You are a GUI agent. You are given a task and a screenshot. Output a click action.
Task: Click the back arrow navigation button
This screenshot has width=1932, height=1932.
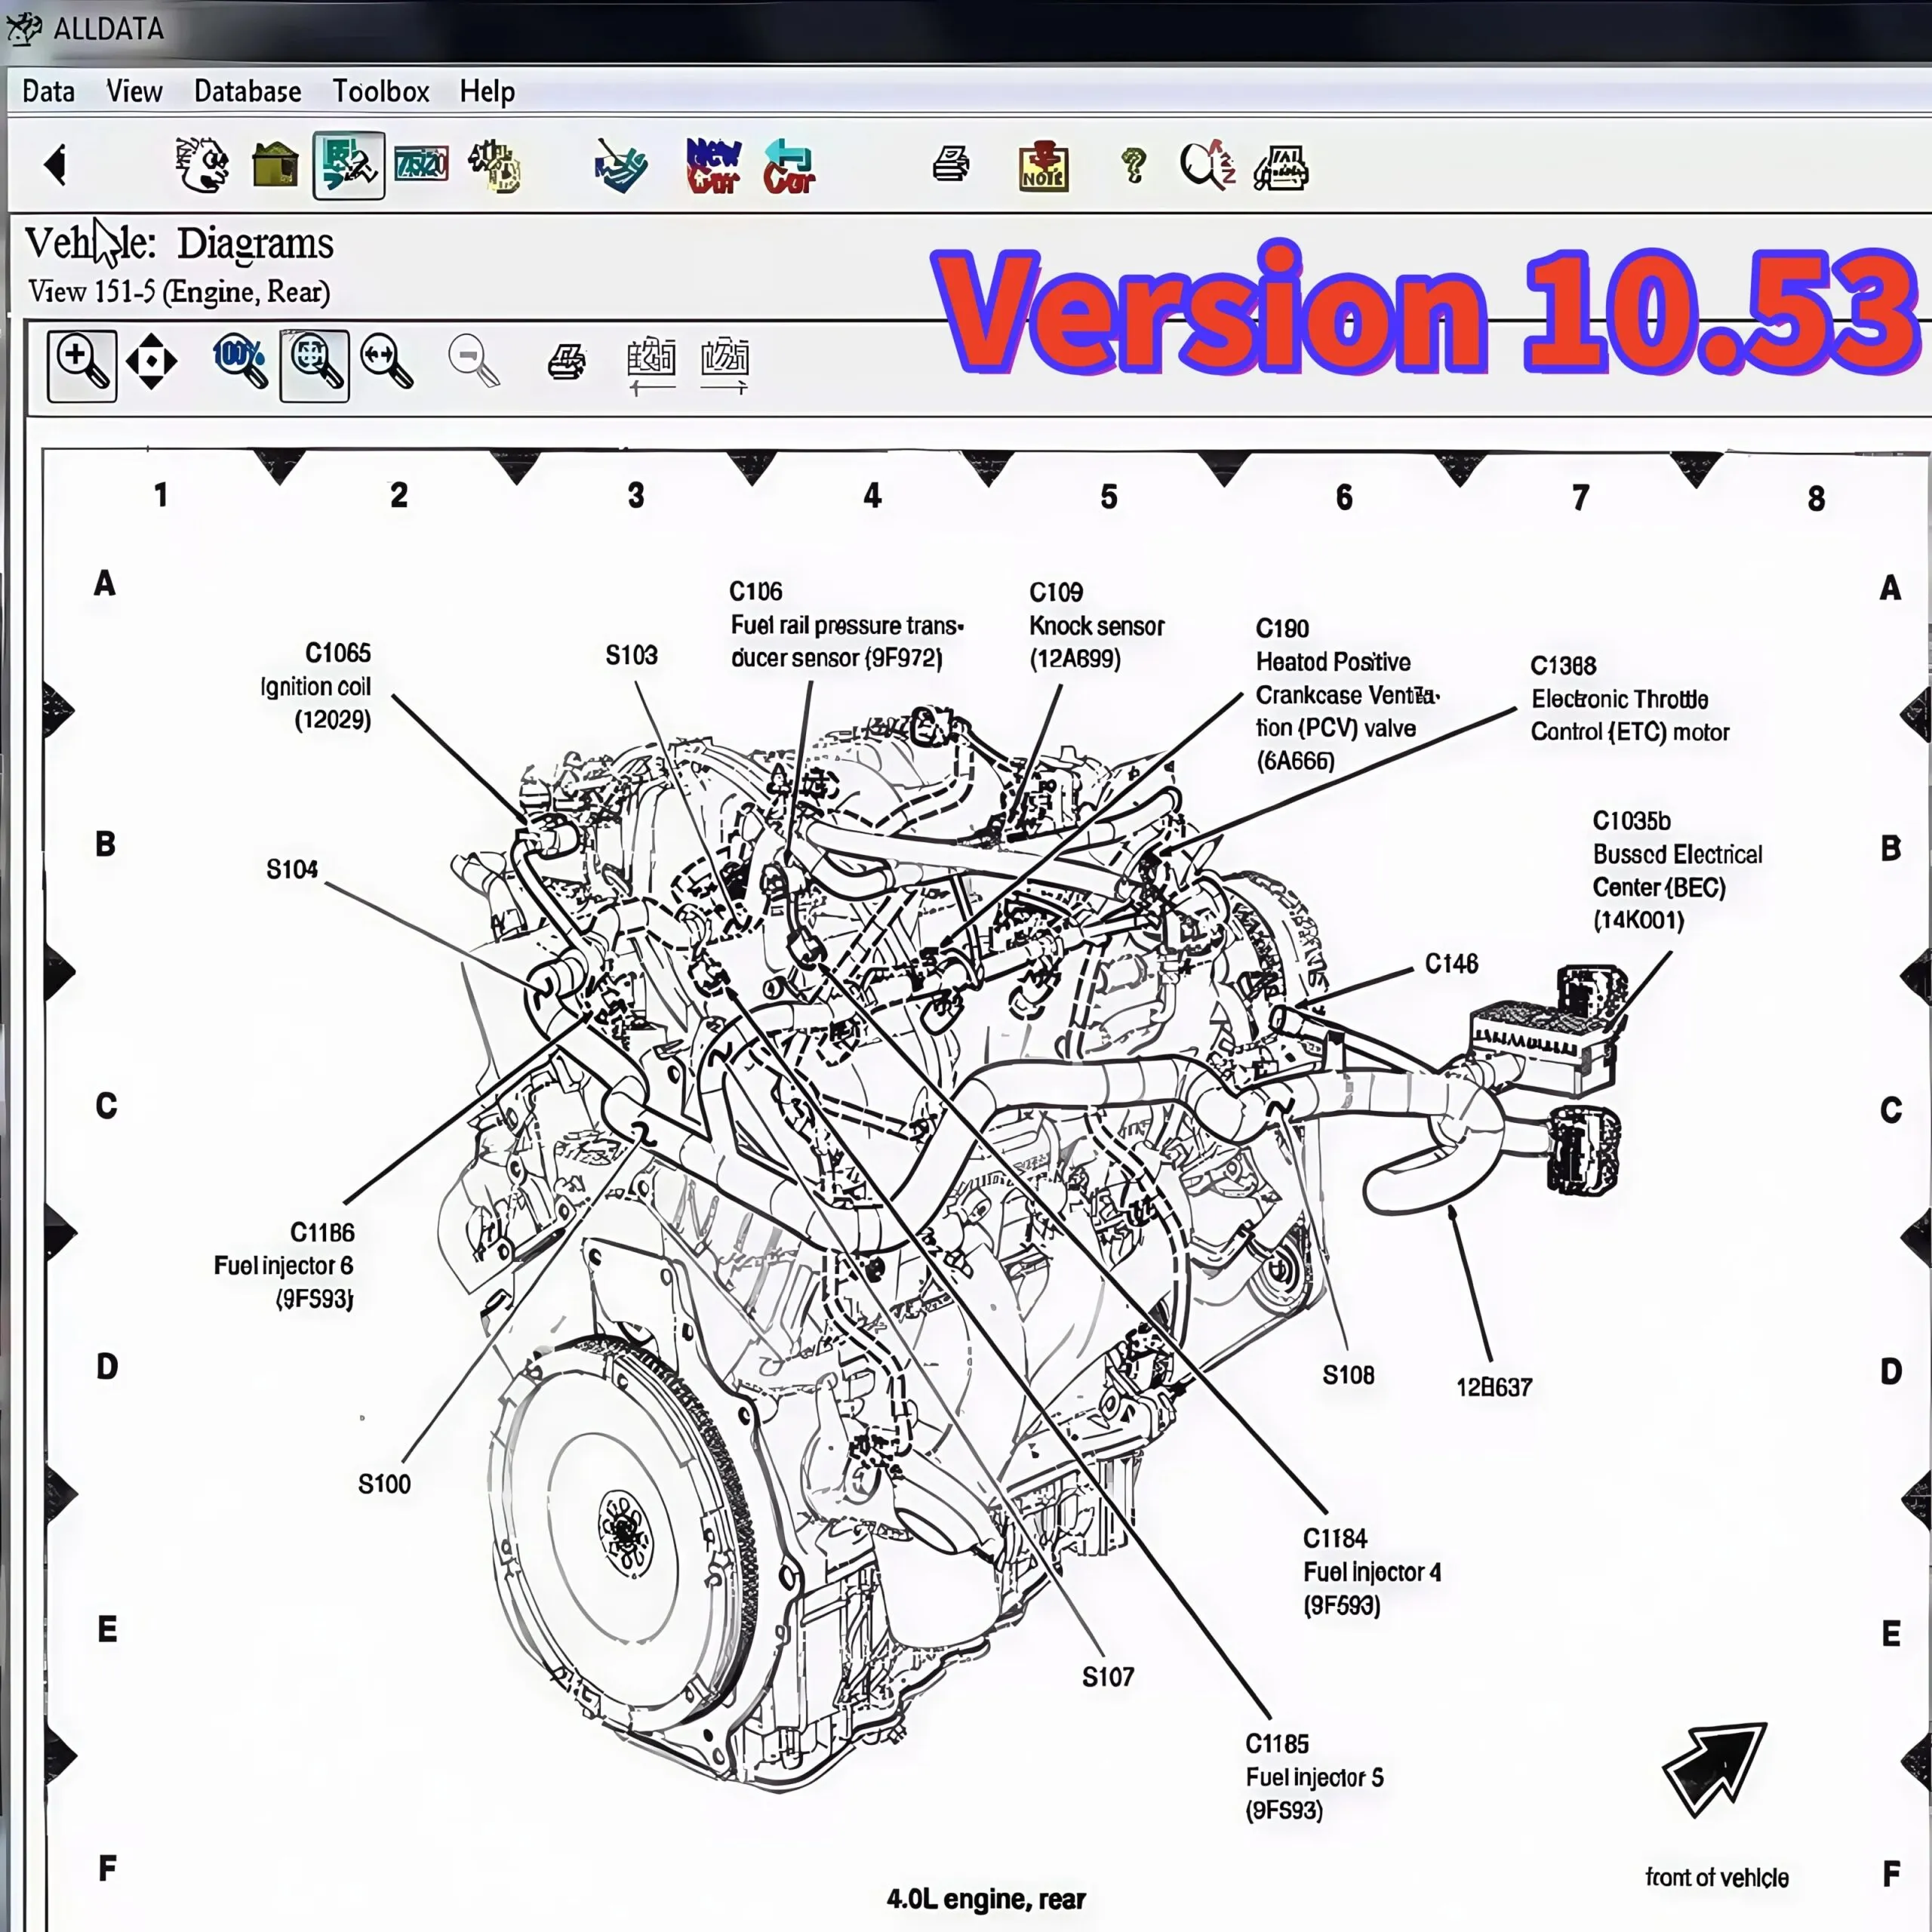pyautogui.click(x=56, y=165)
